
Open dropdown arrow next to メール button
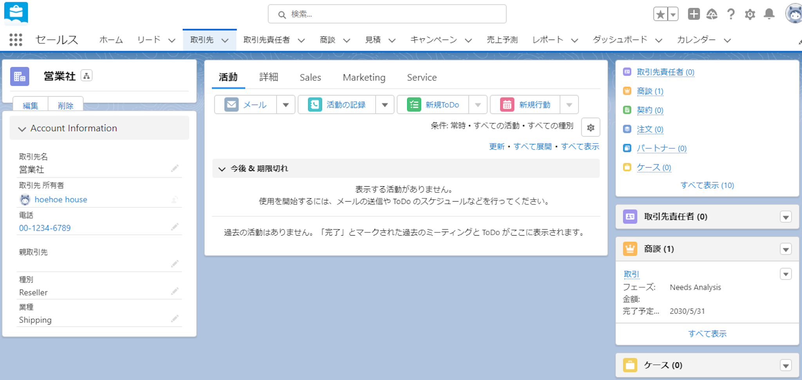pos(286,105)
